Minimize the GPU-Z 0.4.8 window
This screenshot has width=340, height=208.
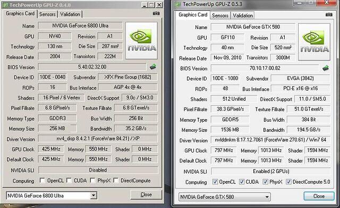click(x=144, y=5)
